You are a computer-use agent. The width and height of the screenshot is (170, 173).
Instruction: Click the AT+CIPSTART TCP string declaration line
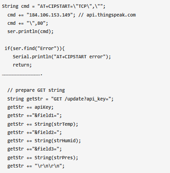54,6
